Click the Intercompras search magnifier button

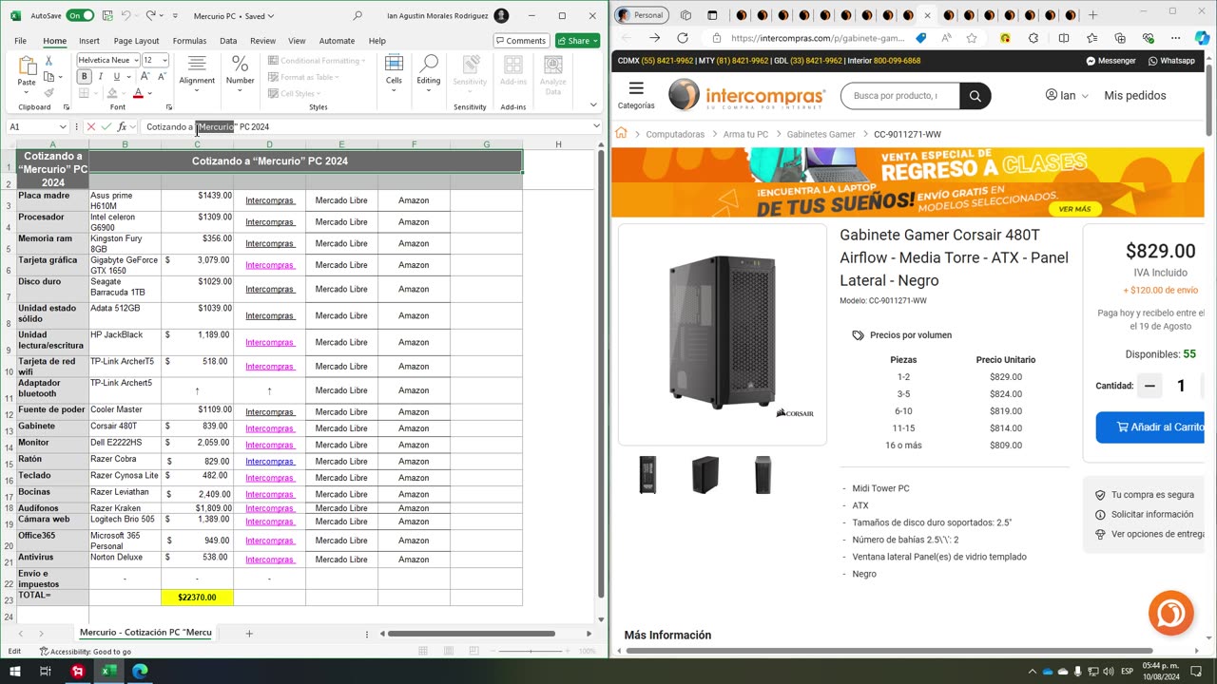(975, 96)
